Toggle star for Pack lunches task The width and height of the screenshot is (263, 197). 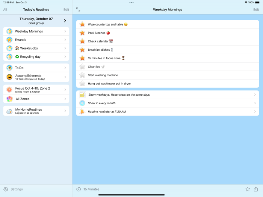click(82, 33)
